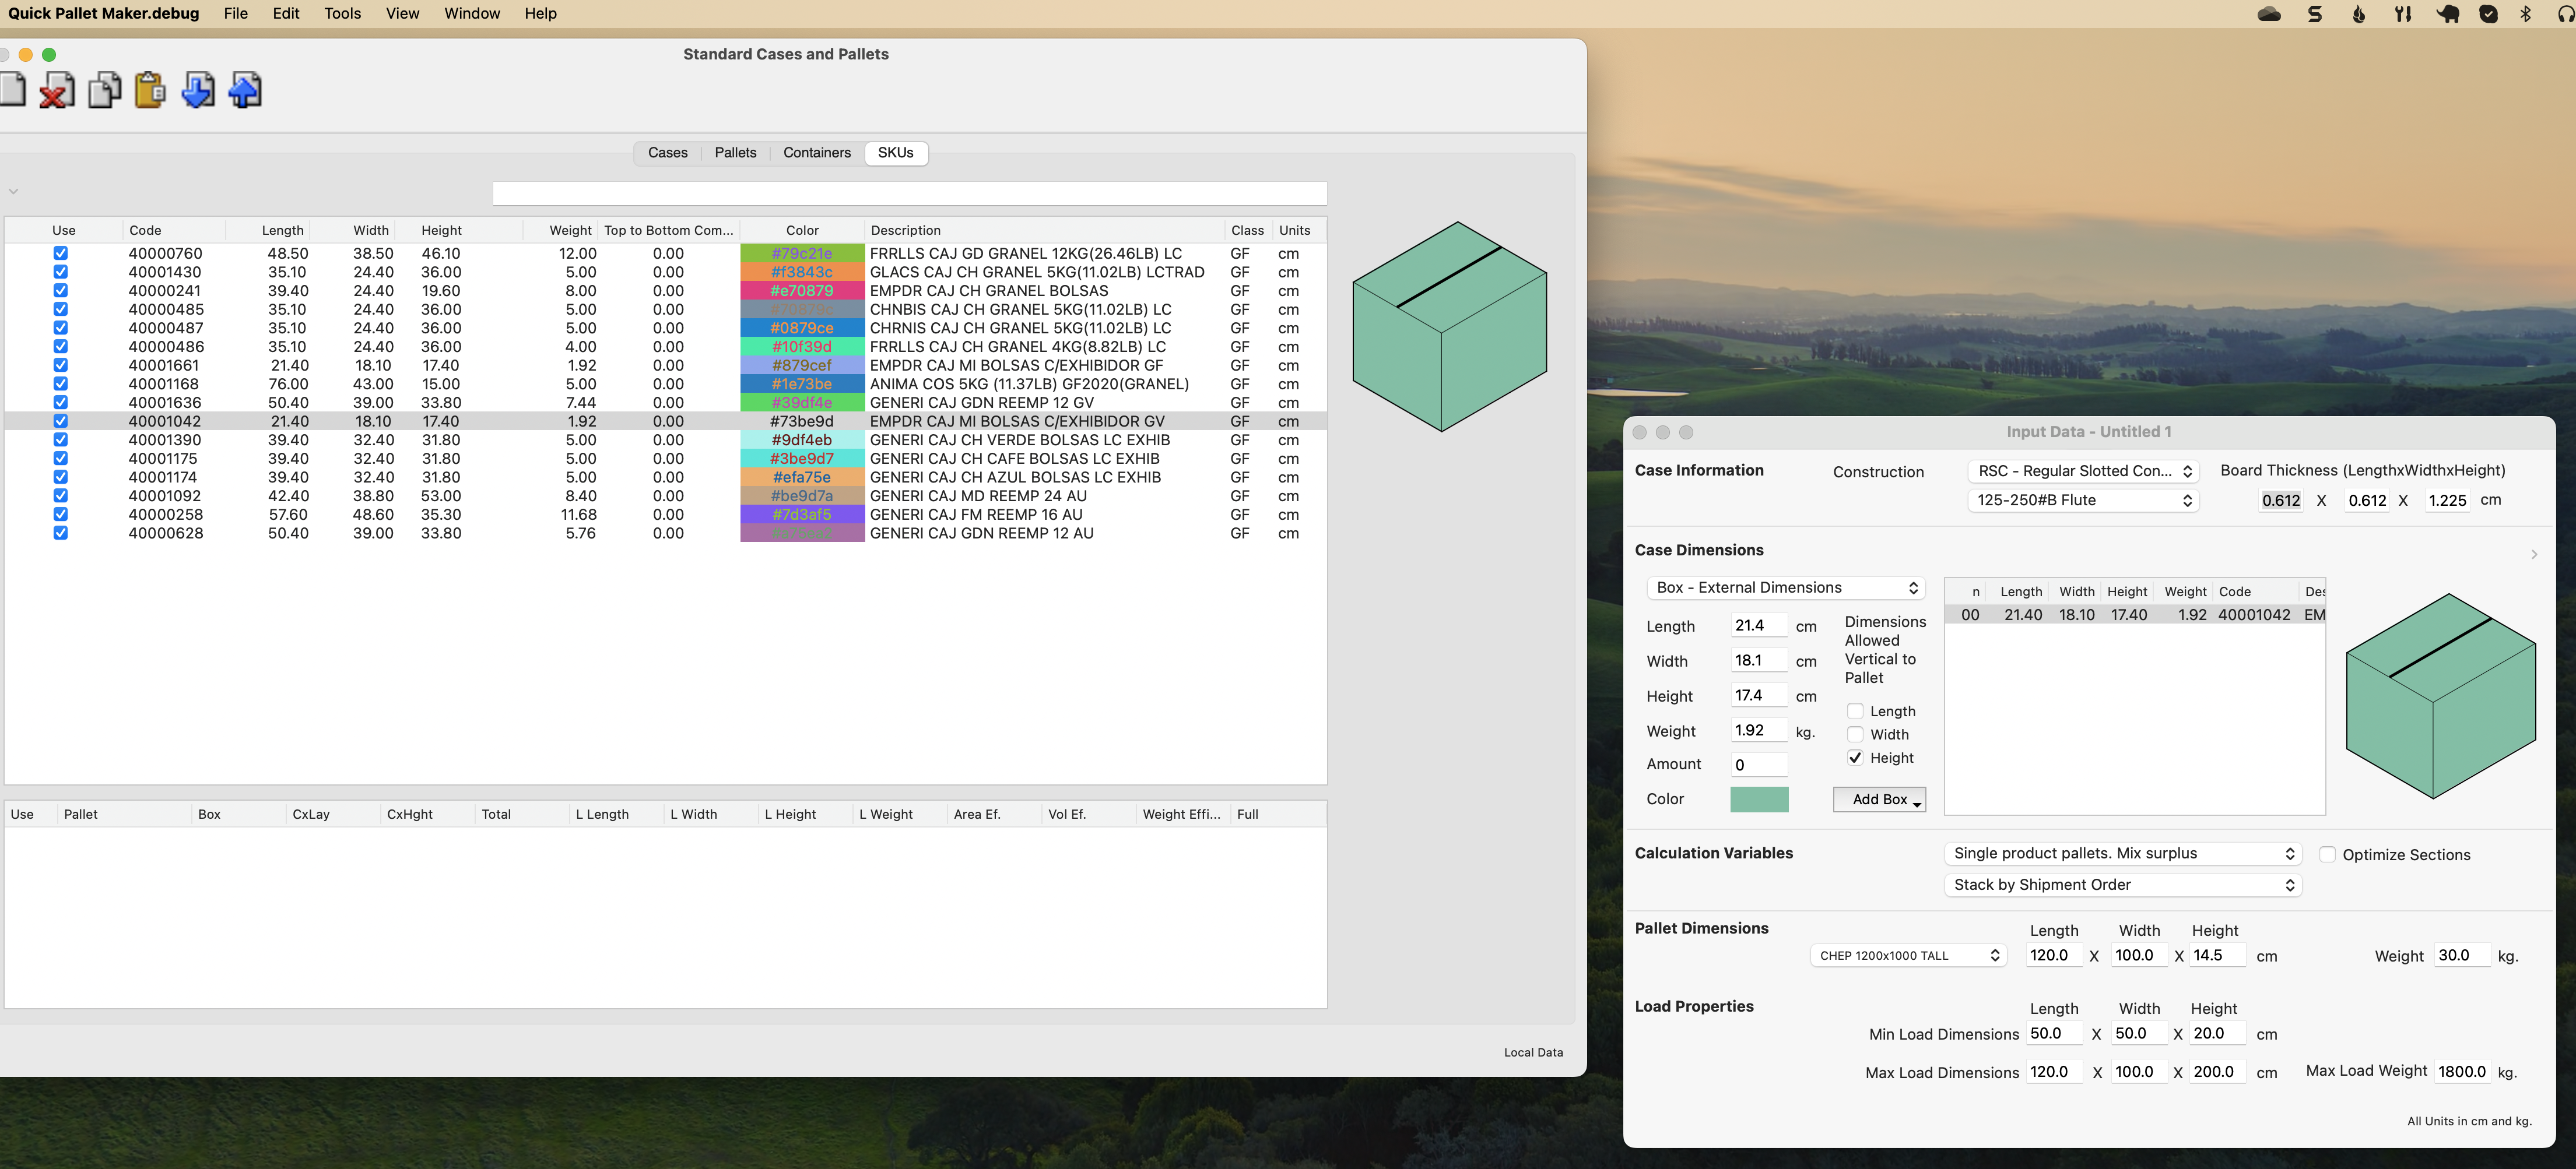Screen dimensions: 2576x1169
Task: Enable Width as vertical dimension
Action: pos(1855,734)
